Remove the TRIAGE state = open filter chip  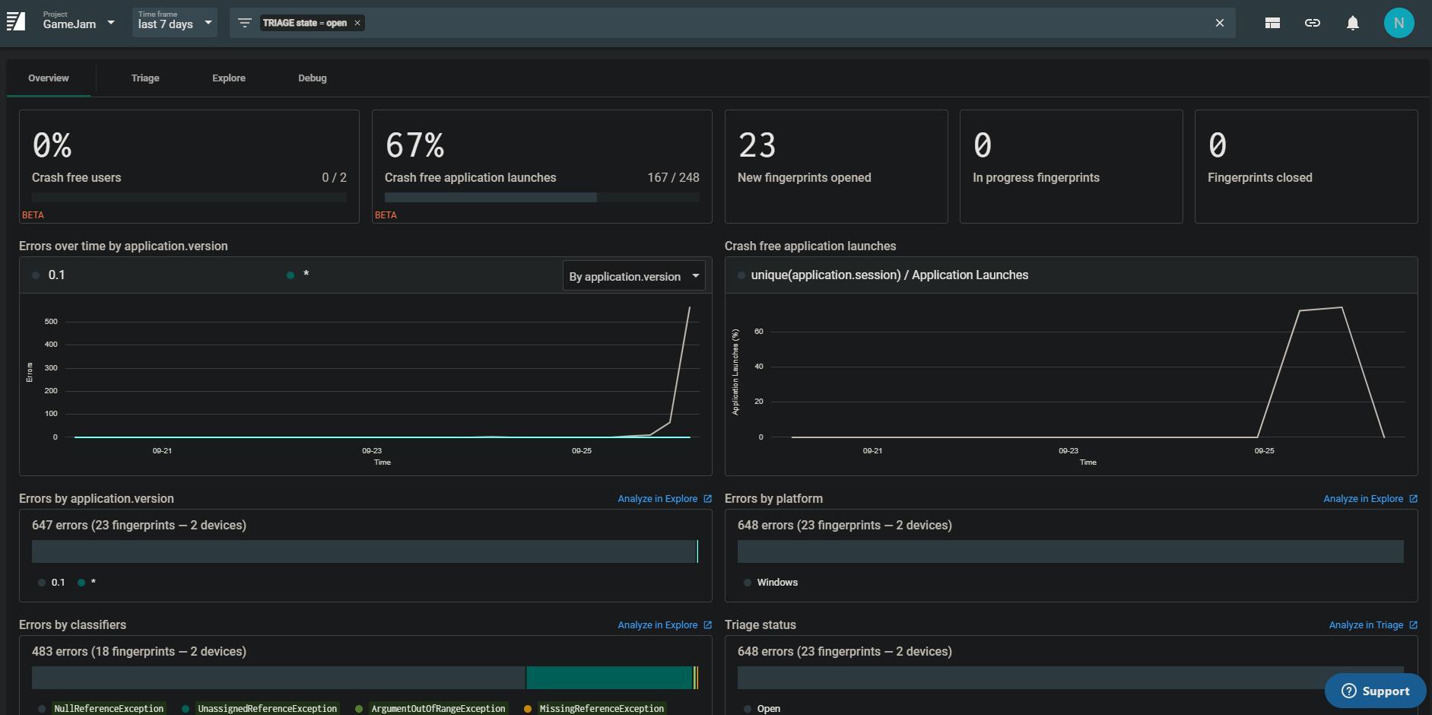[357, 23]
